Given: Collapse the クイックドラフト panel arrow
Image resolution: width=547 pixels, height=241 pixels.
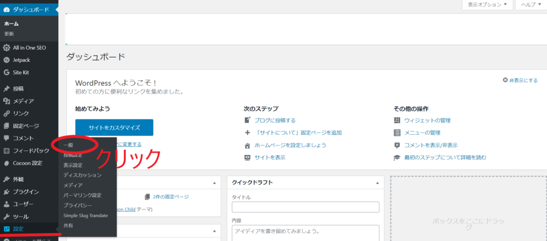Looking at the screenshot, I should 377,183.
